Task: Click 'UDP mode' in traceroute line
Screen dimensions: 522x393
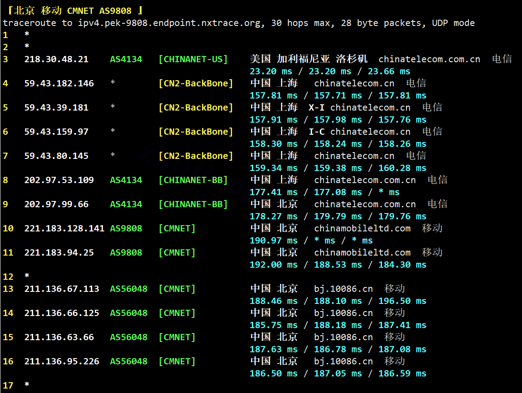Action: 454,23
